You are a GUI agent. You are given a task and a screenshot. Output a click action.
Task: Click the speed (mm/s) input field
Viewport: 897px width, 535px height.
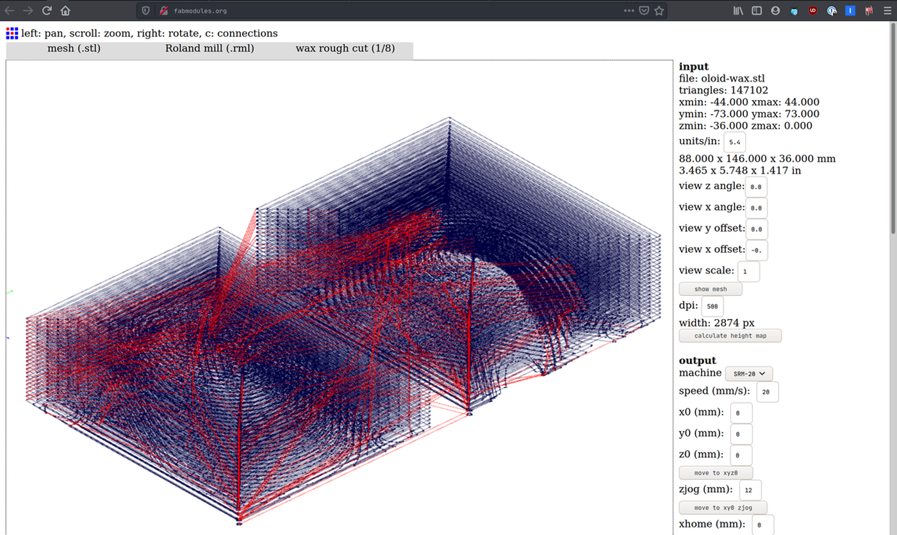[767, 391]
